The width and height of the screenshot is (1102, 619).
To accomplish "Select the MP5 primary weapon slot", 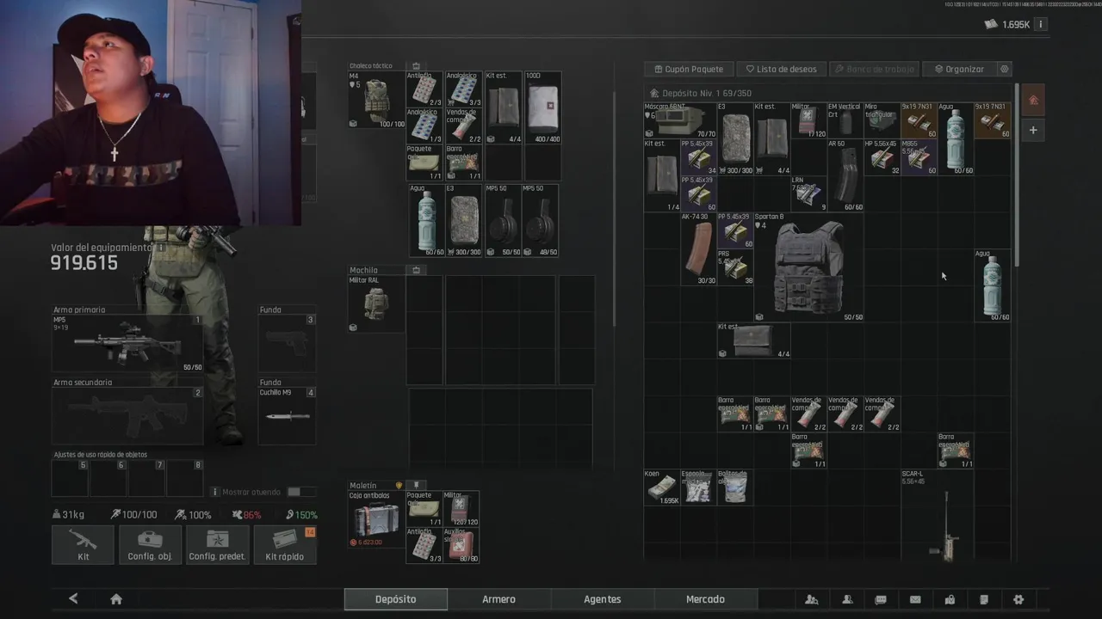I will [x=127, y=344].
